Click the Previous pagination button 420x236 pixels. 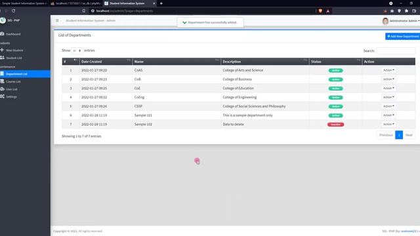(386, 135)
